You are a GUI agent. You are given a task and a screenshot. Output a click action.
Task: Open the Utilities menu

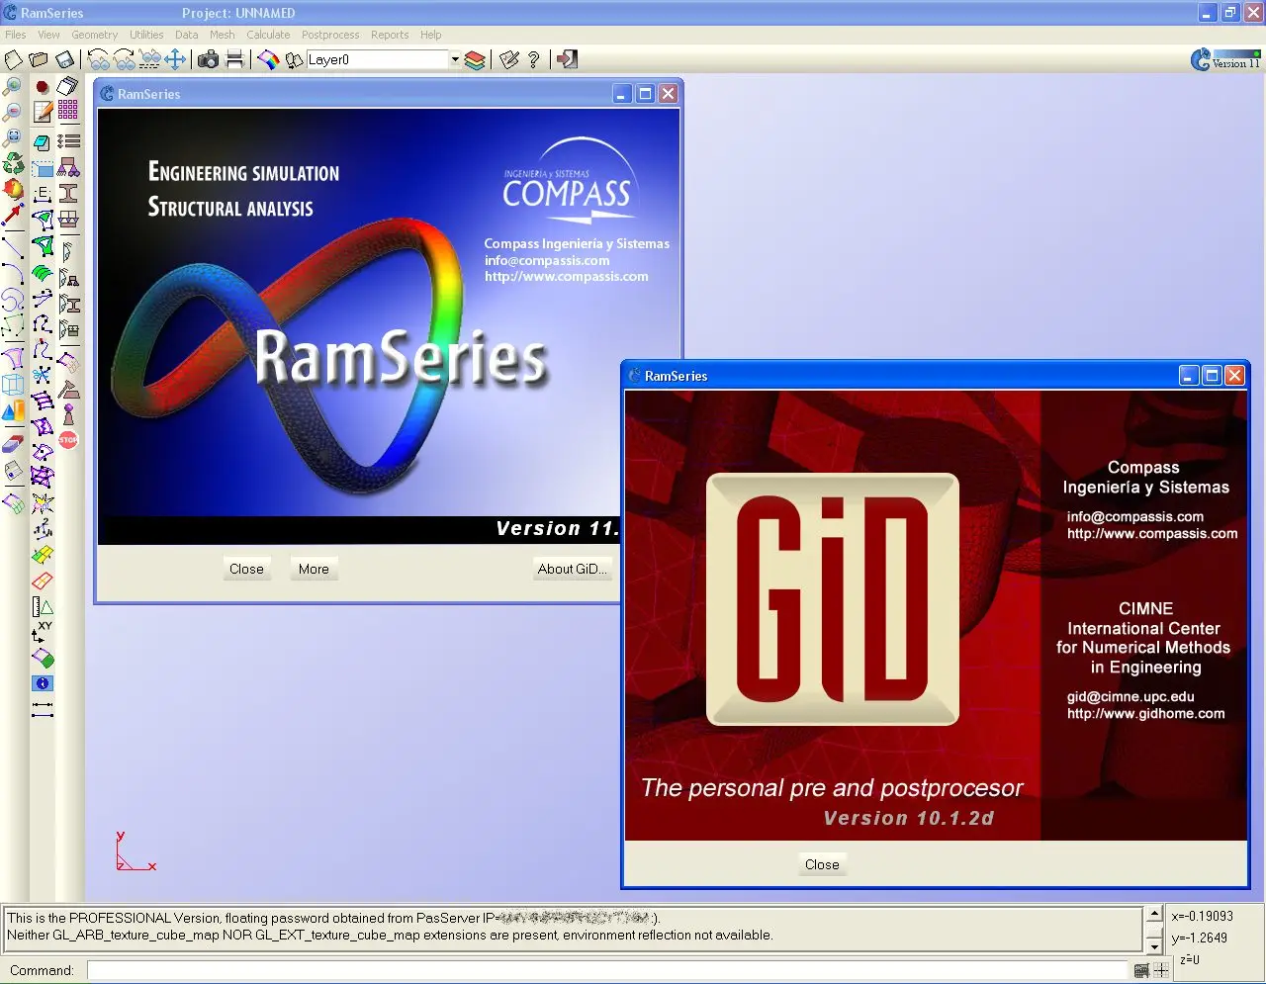[146, 35]
